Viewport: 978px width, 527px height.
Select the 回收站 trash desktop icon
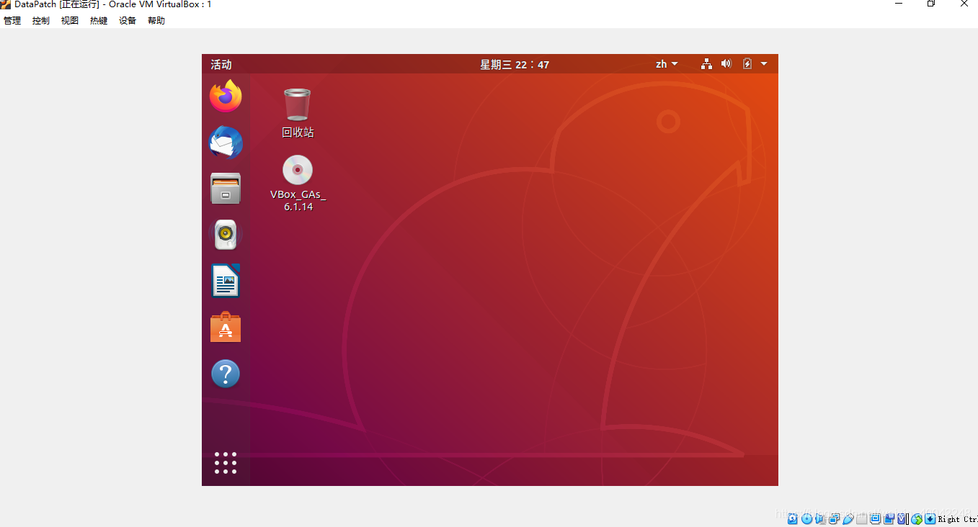298,112
